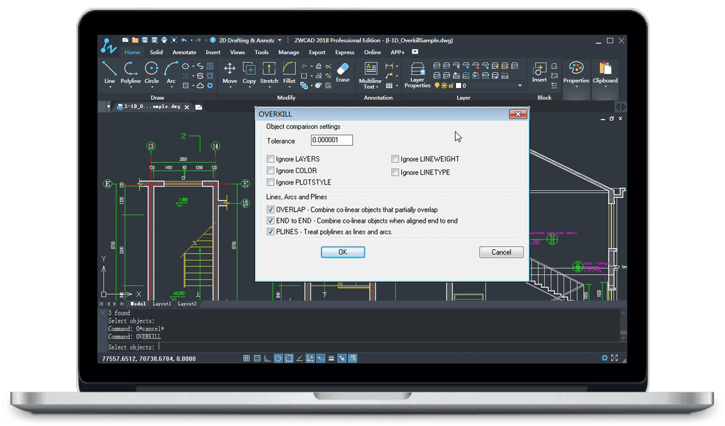
Task: Select the Polyline tool
Action: tap(130, 72)
